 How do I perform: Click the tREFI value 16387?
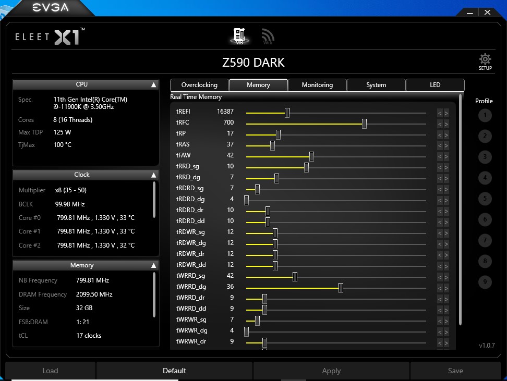tap(225, 112)
